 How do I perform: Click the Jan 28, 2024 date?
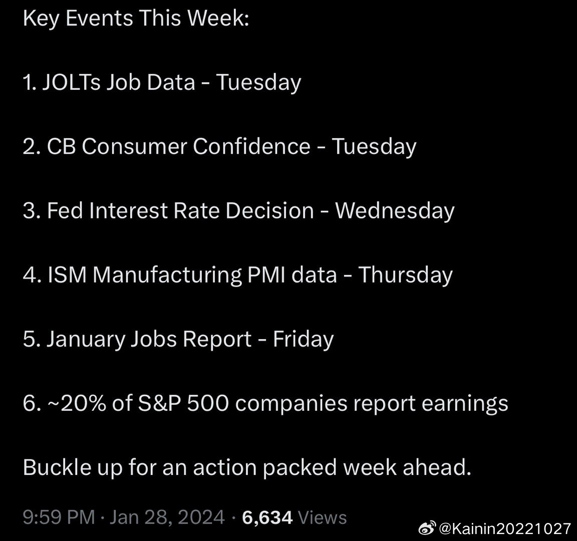tap(167, 517)
